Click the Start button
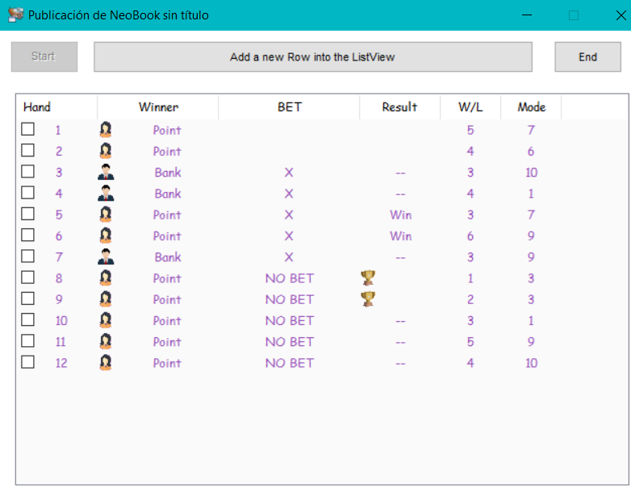 pos(44,56)
